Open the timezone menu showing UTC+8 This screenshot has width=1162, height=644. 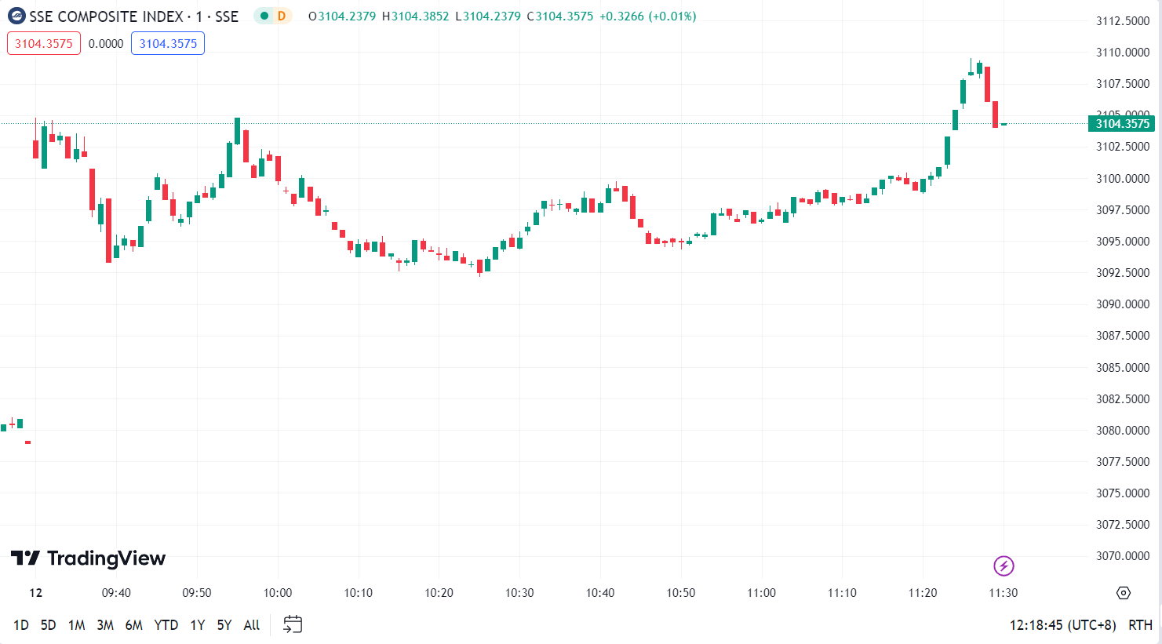1062,625
